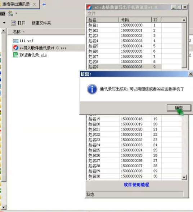
Task: Select the row 姓名24
Action: [124, 145]
